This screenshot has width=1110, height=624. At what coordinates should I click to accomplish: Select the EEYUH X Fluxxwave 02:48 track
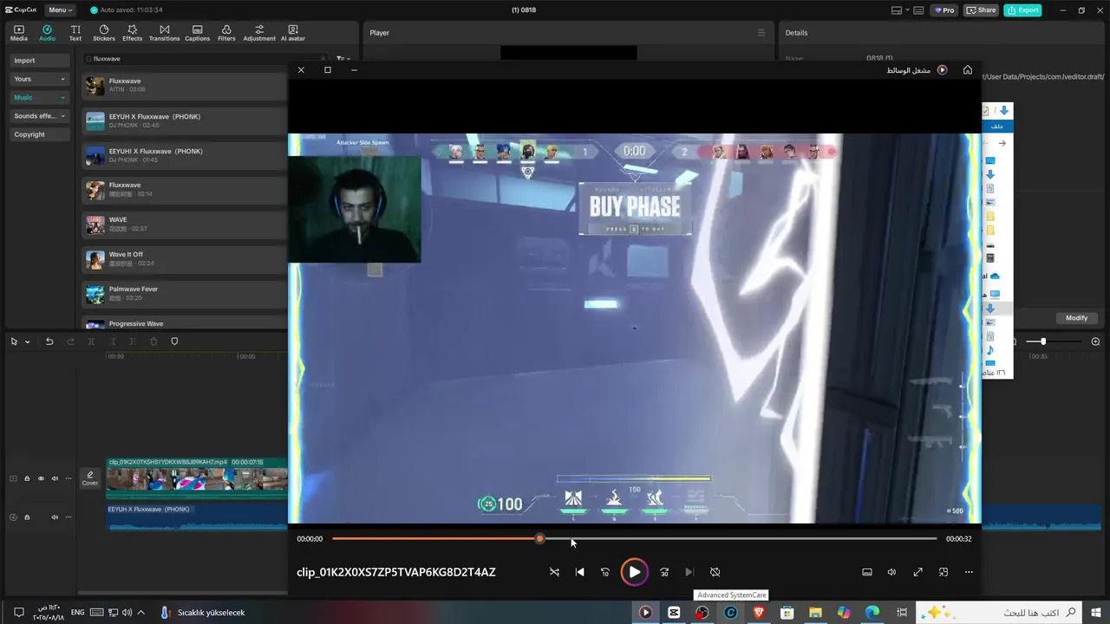coord(185,120)
